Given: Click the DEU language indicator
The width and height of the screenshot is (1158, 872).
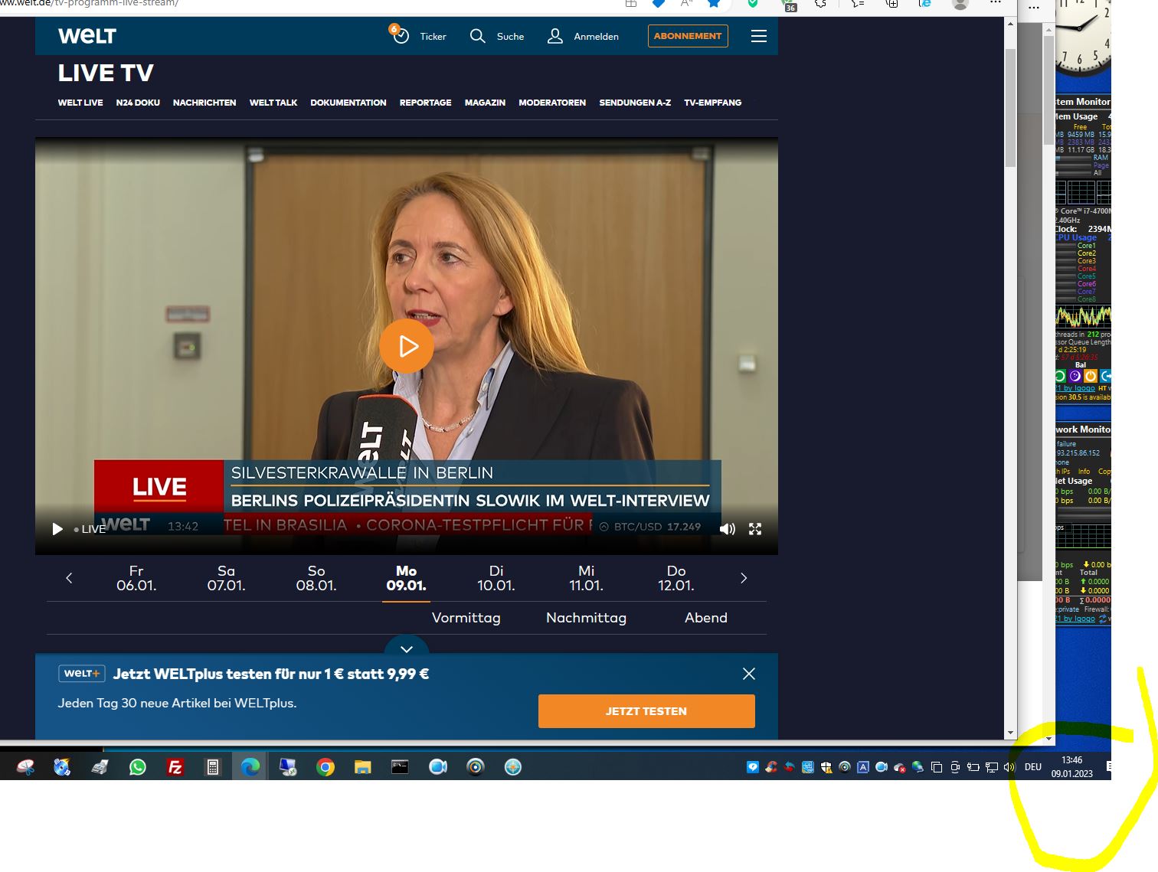Looking at the screenshot, I should point(1033,767).
